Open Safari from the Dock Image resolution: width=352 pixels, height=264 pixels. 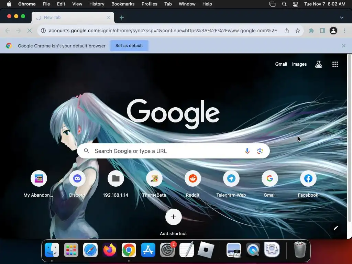point(90,250)
